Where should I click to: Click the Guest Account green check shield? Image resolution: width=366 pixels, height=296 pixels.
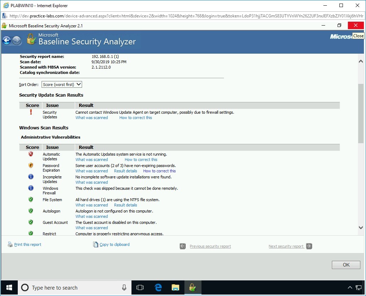pos(31,222)
